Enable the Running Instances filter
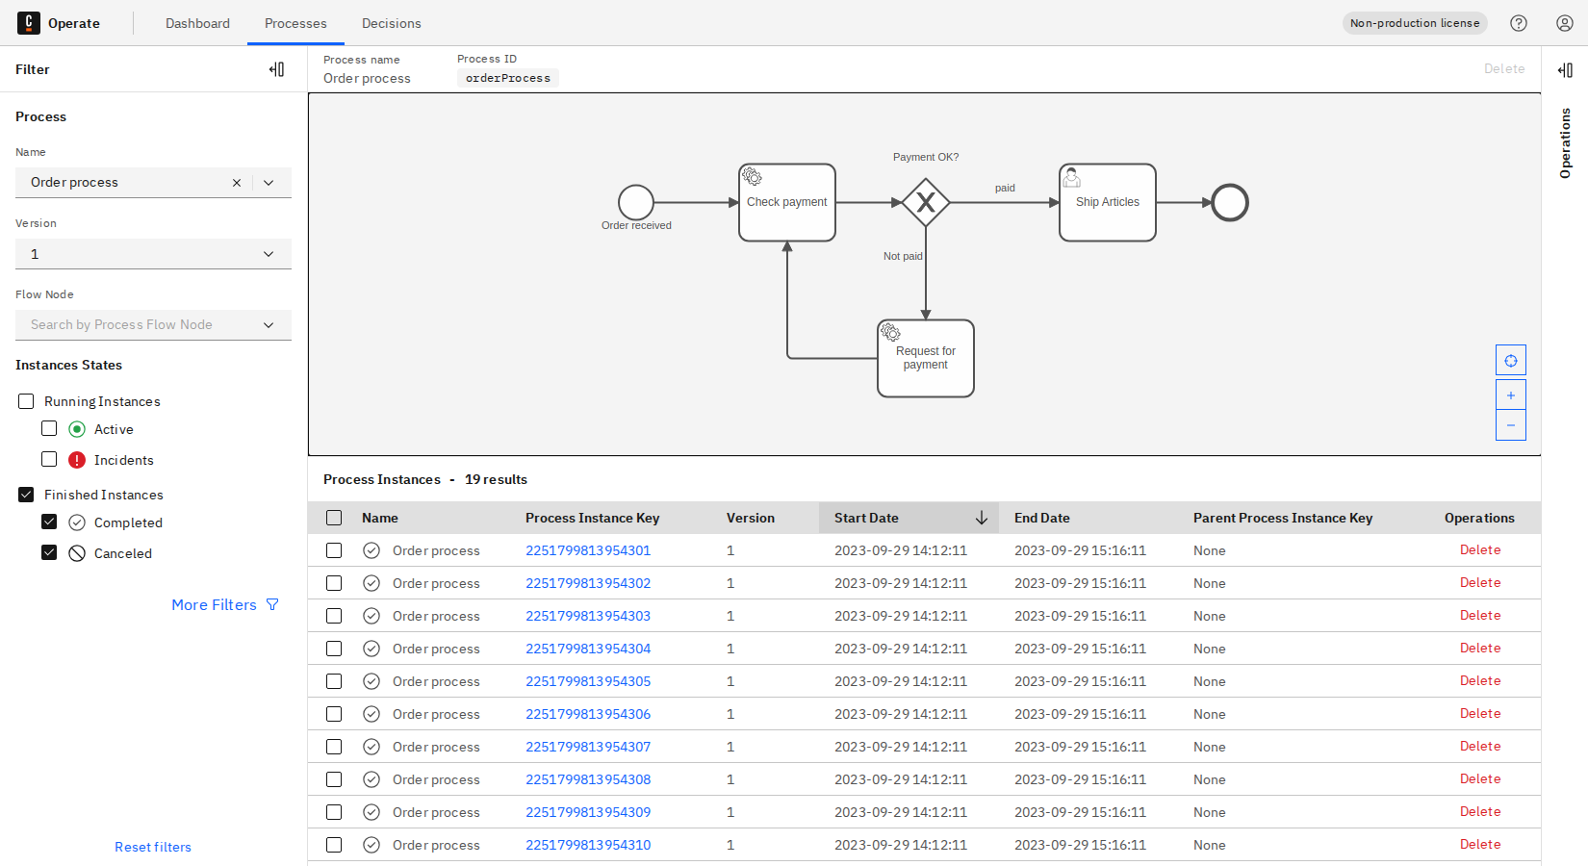 tap(25, 400)
